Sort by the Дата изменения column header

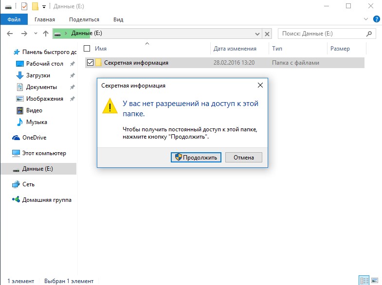pos(235,49)
